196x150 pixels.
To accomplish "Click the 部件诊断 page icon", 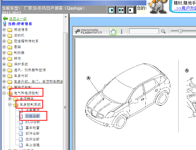I will (21, 133).
